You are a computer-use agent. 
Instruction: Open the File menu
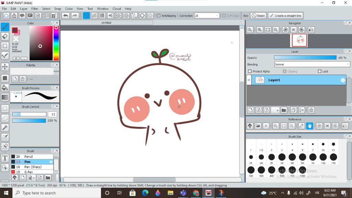4,9
